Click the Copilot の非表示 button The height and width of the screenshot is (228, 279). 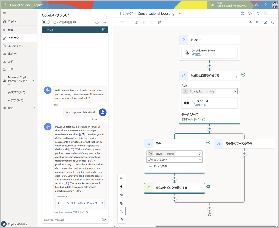pos(14,224)
